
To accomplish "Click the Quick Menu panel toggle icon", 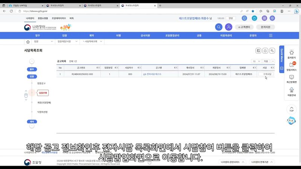I will 281,68.
